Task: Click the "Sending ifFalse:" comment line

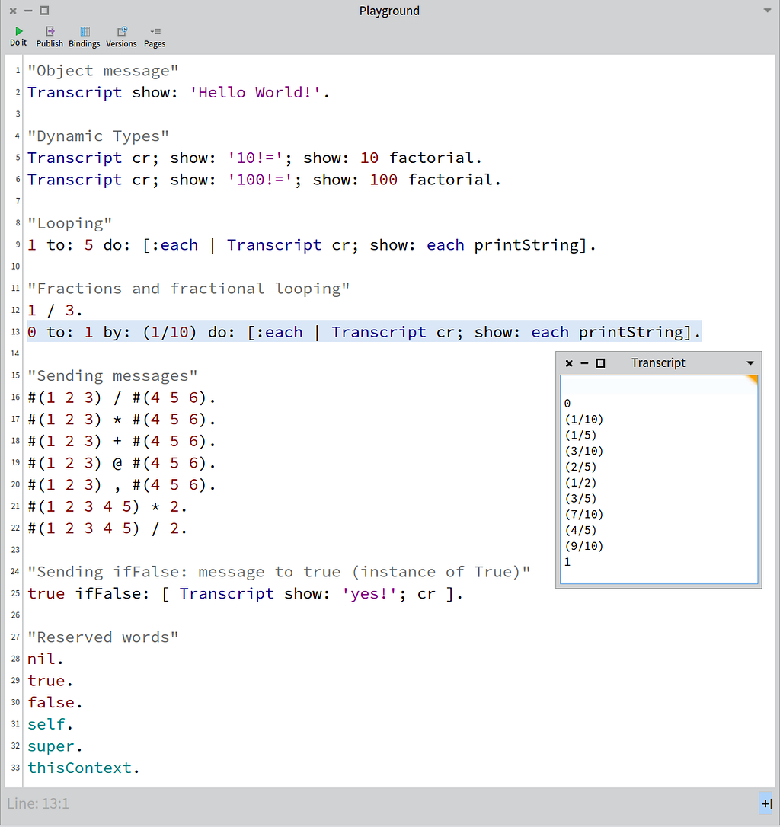Action: pyautogui.click(x=280, y=572)
